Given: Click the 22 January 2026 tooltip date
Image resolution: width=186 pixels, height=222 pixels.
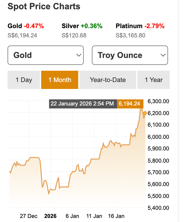Looking at the screenshot, I should point(82,104).
